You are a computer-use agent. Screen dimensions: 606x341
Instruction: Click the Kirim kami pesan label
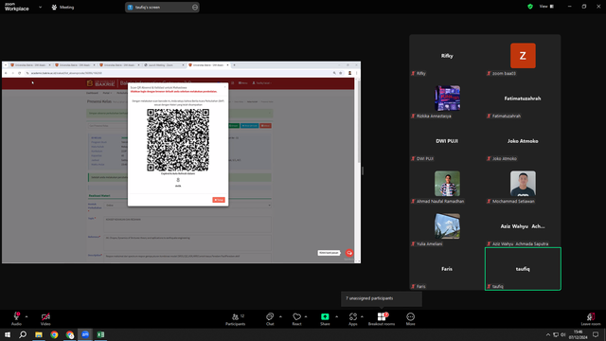[329, 253]
